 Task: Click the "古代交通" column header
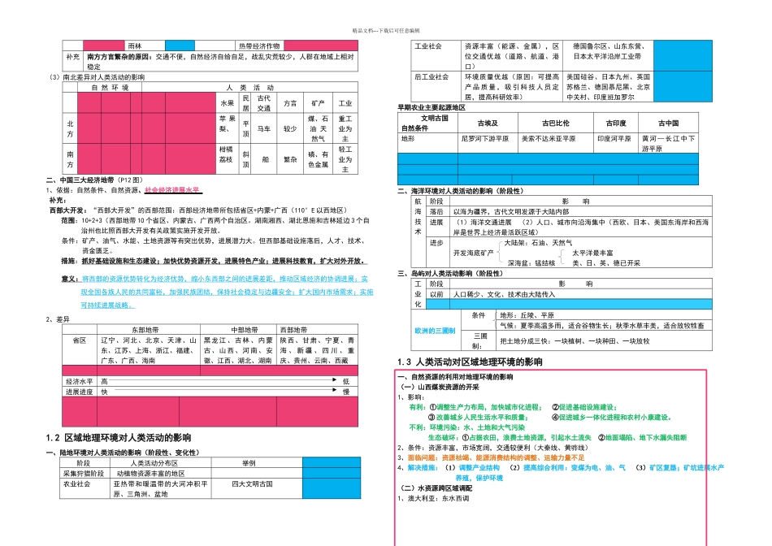click(264, 103)
